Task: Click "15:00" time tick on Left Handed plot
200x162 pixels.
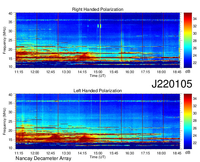Action: [x=98, y=153]
